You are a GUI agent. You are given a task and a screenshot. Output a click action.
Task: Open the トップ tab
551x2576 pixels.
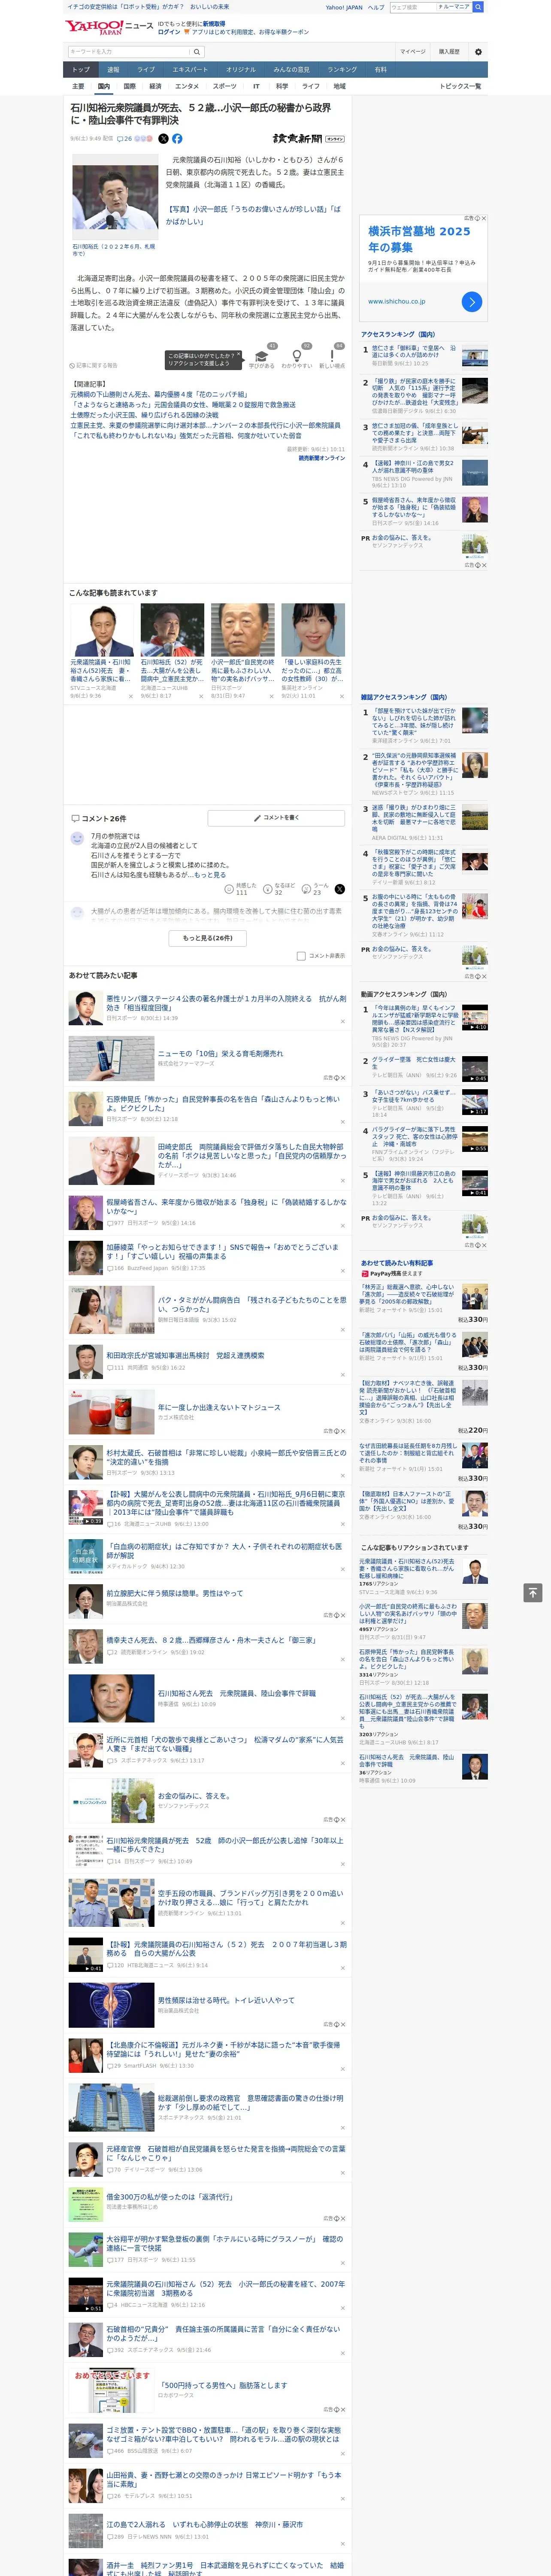pyautogui.click(x=81, y=70)
